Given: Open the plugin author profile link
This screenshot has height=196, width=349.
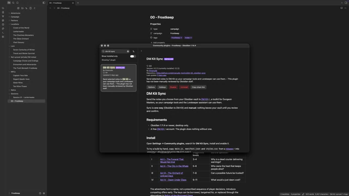Looking at the screenshot, I should 153,71.
